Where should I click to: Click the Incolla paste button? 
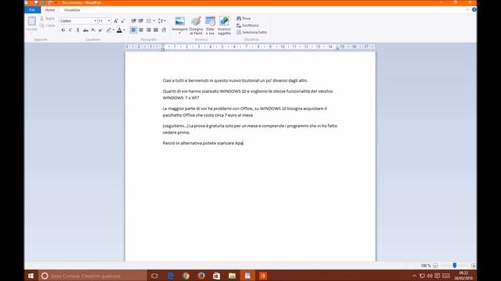click(31, 24)
